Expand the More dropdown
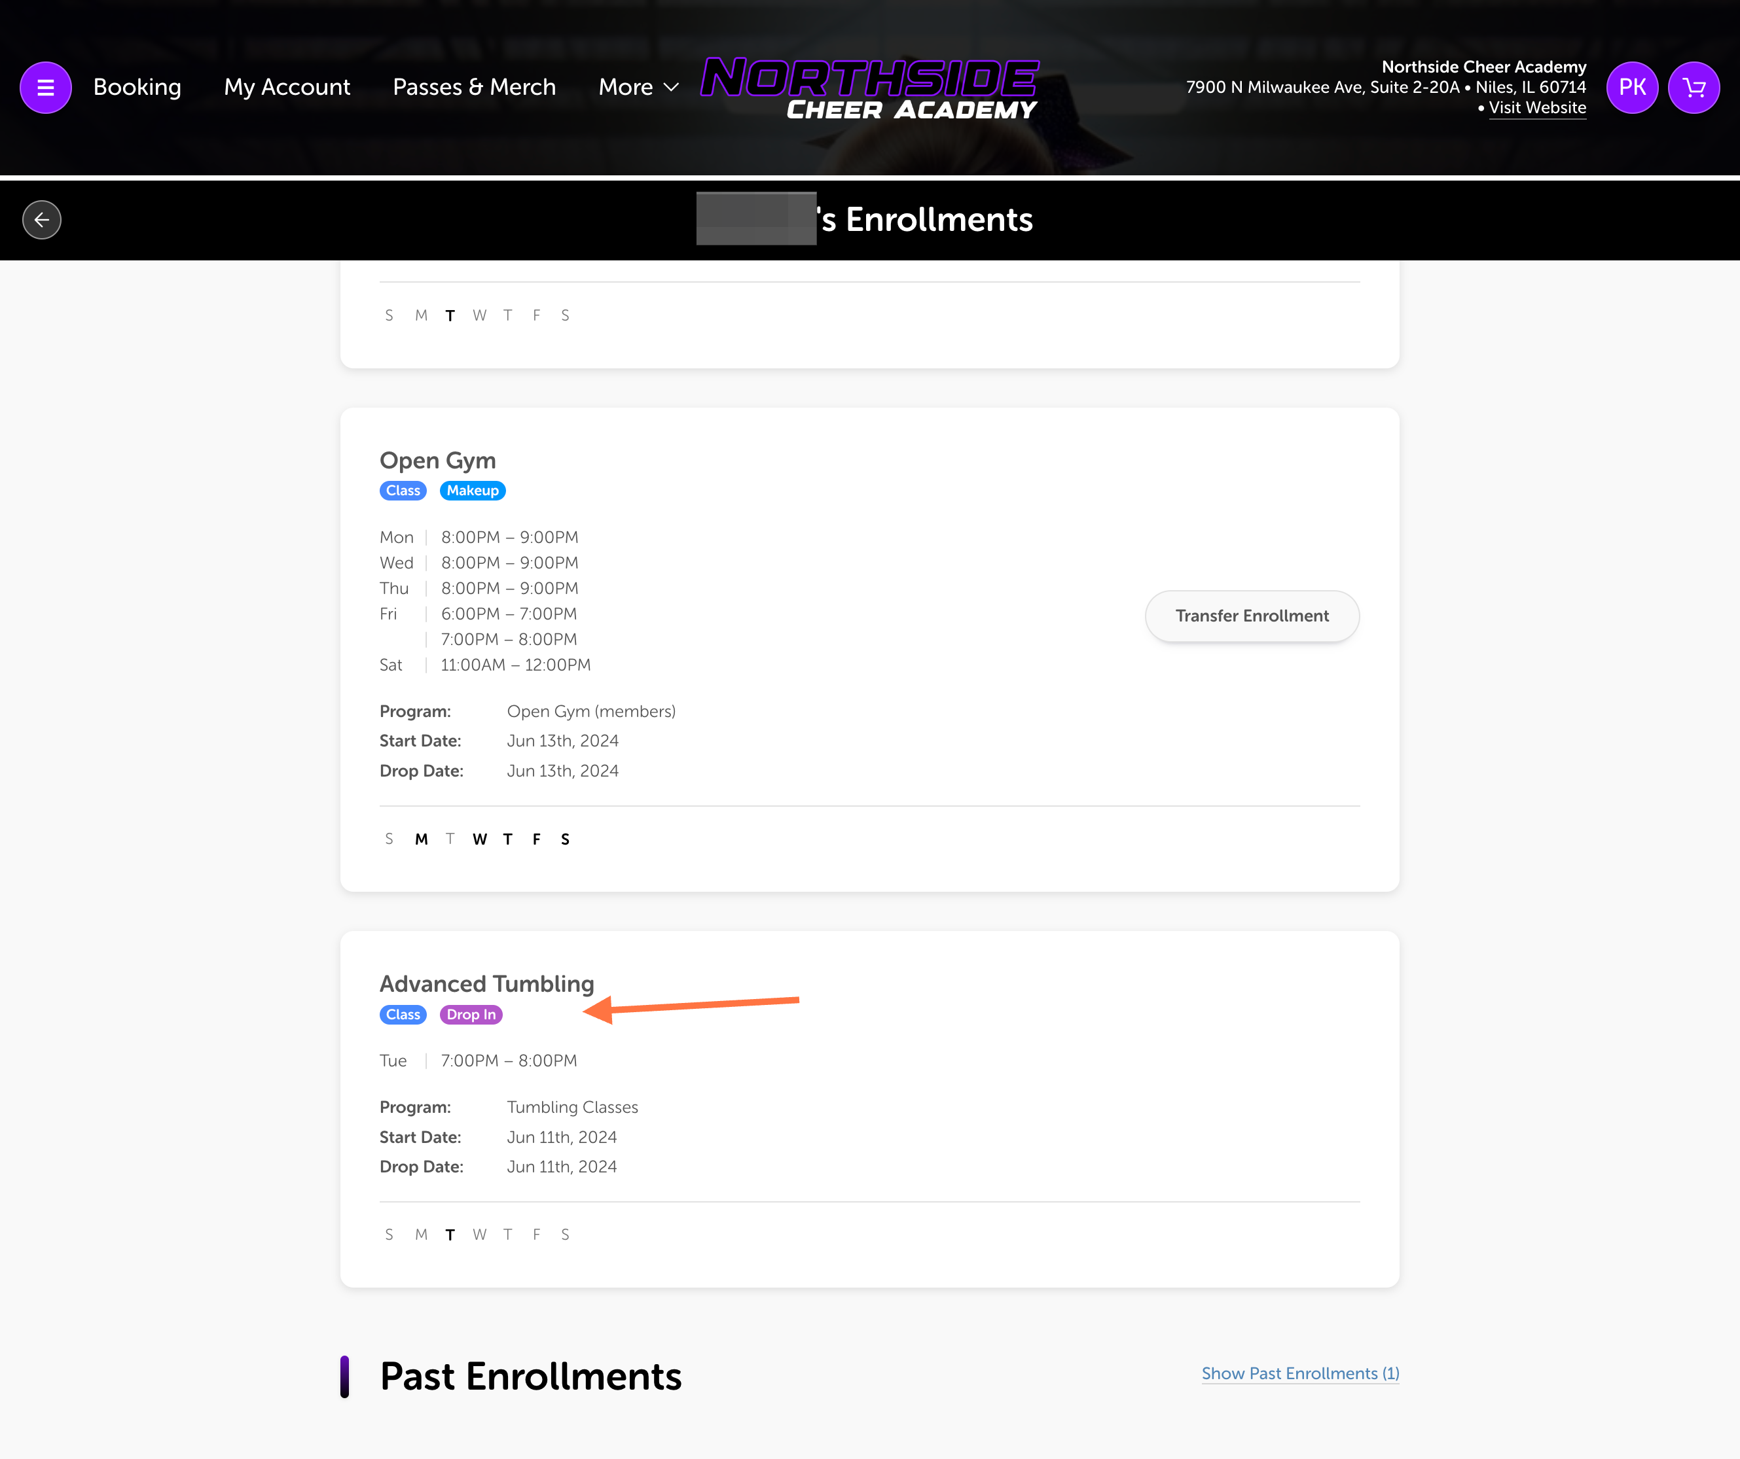Image resolution: width=1740 pixels, height=1459 pixels. (x=639, y=87)
